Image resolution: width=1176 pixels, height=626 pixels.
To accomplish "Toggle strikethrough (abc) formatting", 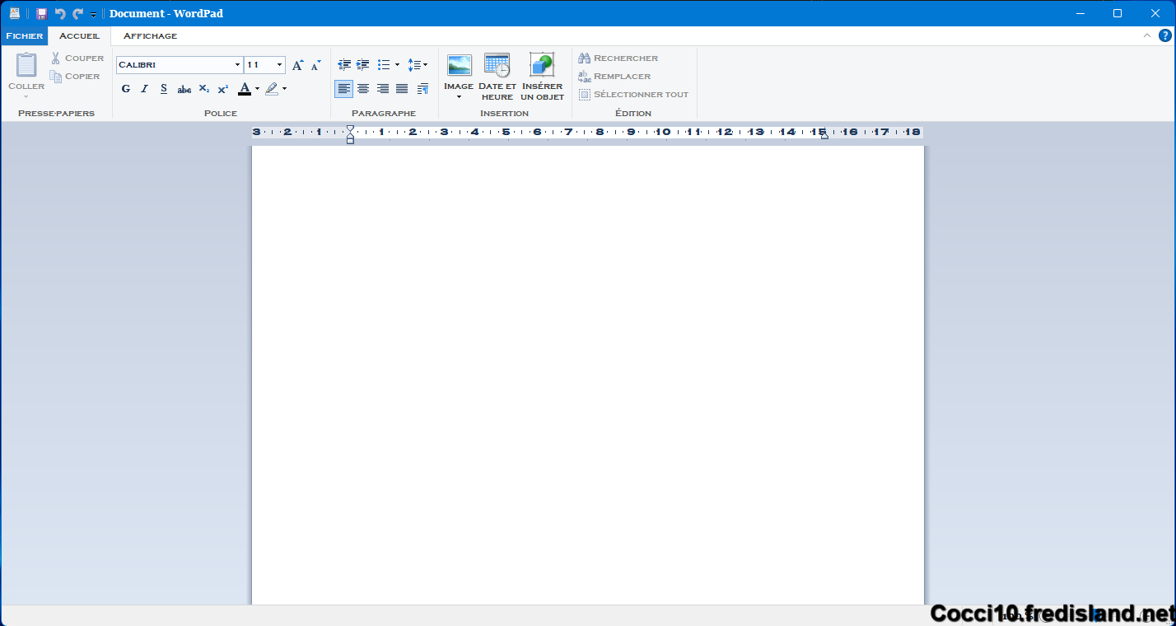I will tap(184, 89).
